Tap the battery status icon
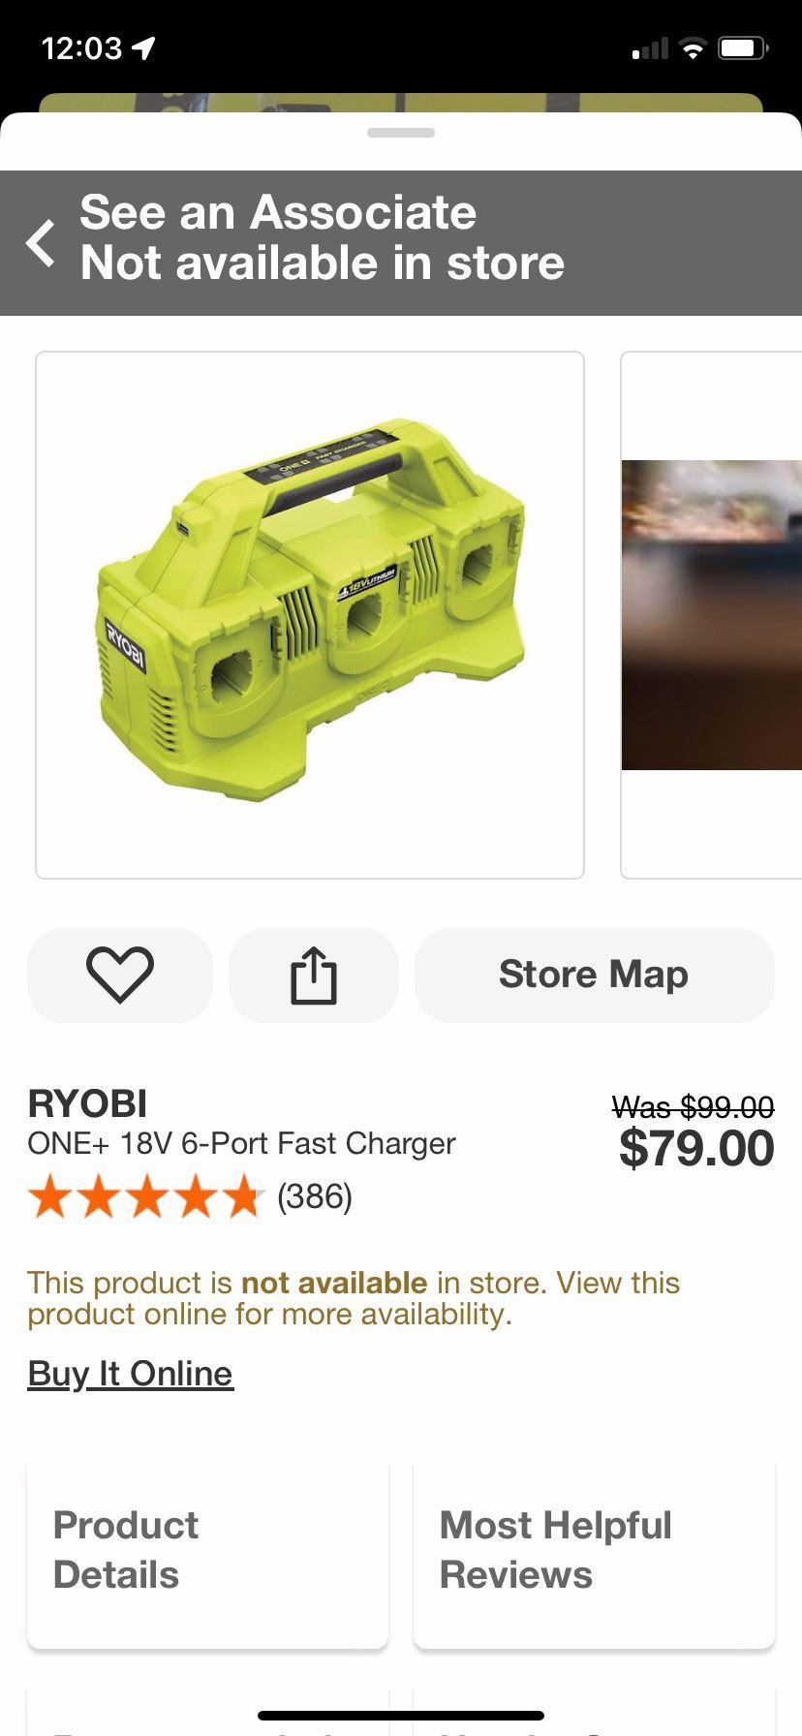The width and height of the screenshot is (802, 1736). tap(743, 48)
